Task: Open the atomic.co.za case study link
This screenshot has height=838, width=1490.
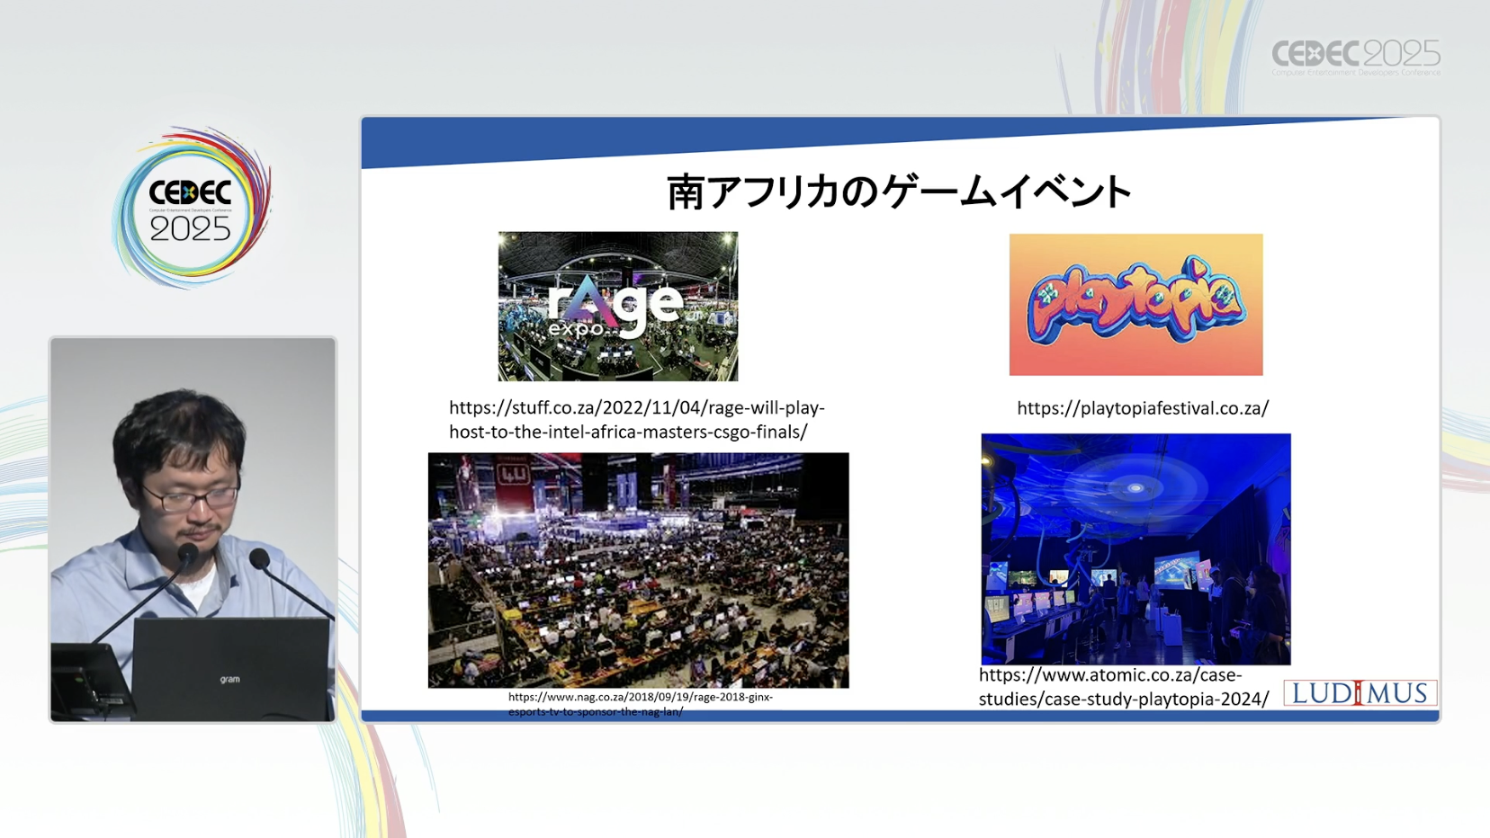Action: coord(1123,687)
